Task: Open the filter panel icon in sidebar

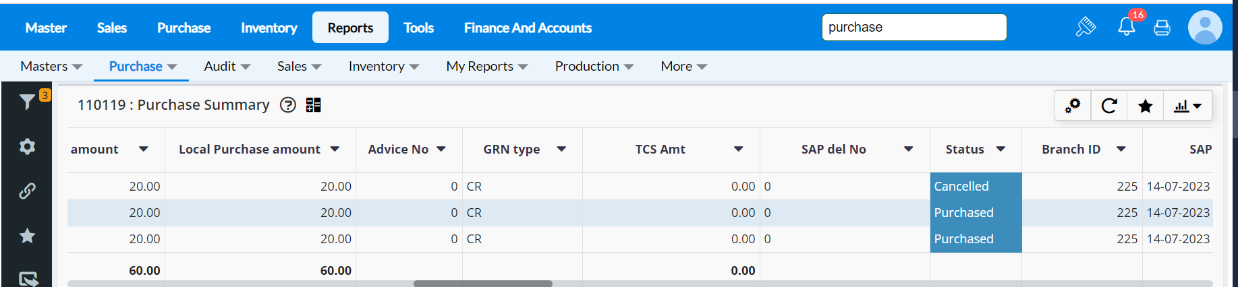Action: [27, 102]
